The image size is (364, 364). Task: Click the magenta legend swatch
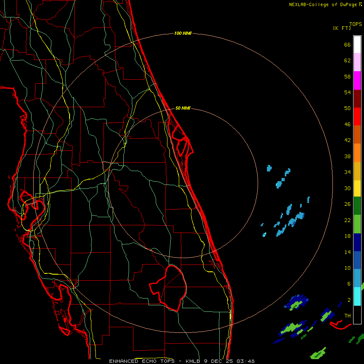357,80
